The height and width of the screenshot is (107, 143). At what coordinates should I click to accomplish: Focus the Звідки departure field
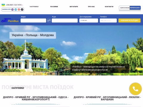[33, 21]
